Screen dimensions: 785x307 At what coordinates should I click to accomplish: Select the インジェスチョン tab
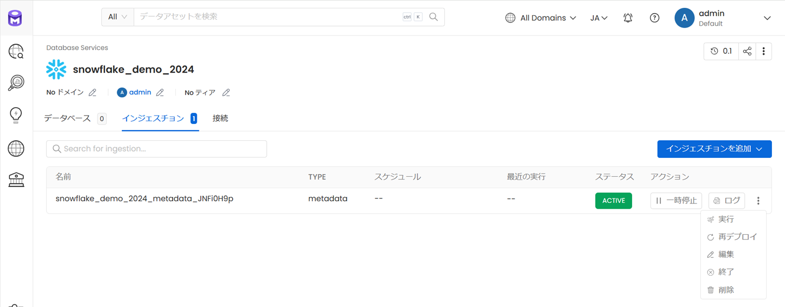point(160,119)
